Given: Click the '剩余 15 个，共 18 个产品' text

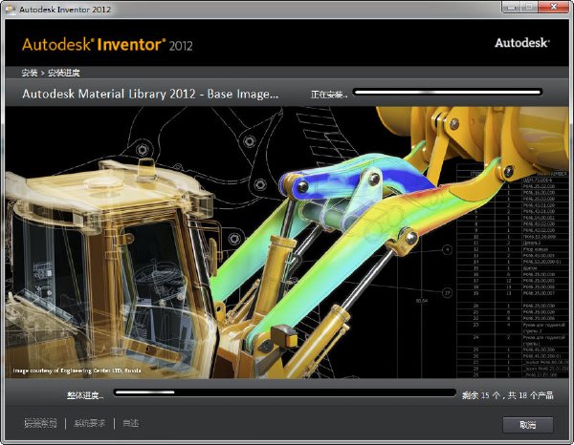Looking at the screenshot, I should 507,395.
